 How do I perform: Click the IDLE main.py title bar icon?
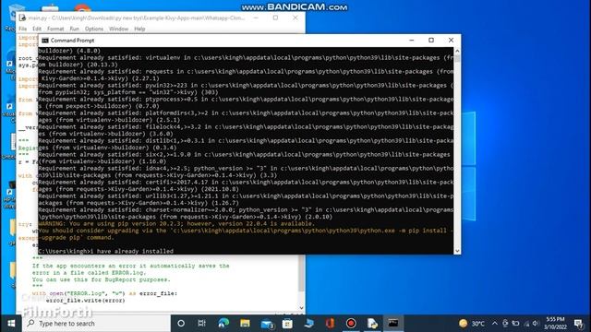coord(22,18)
